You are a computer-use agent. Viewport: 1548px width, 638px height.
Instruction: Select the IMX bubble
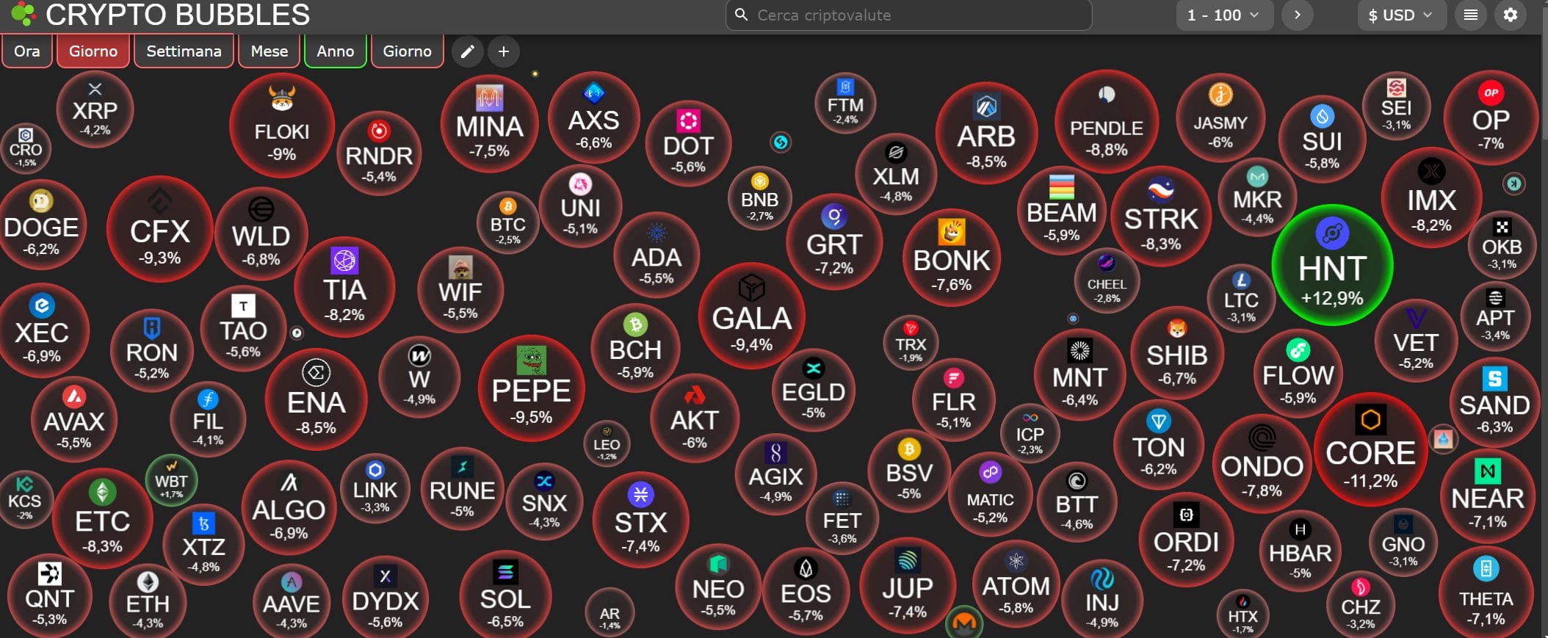click(1431, 198)
